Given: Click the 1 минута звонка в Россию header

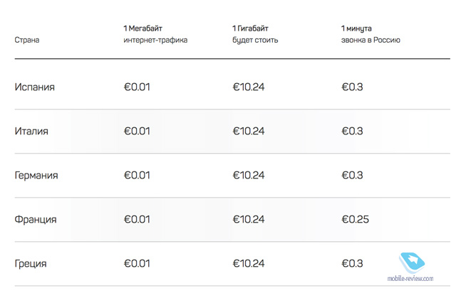Looking at the screenshot, I should [x=370, y=34].
